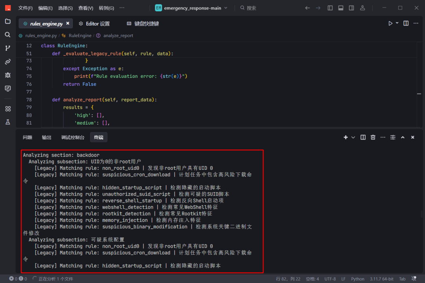The width and height of the screenshot is (425, 283).
Task: Open the Extensions icon in sidebar
Action: tap(8, 109)
